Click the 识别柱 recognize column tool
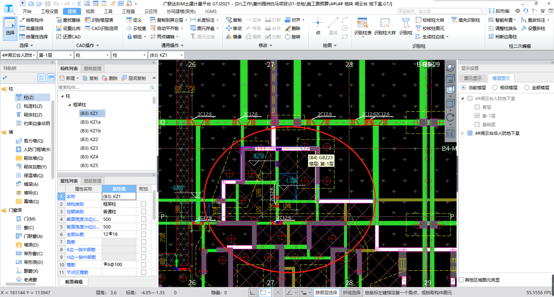 [x=406, y=27]
